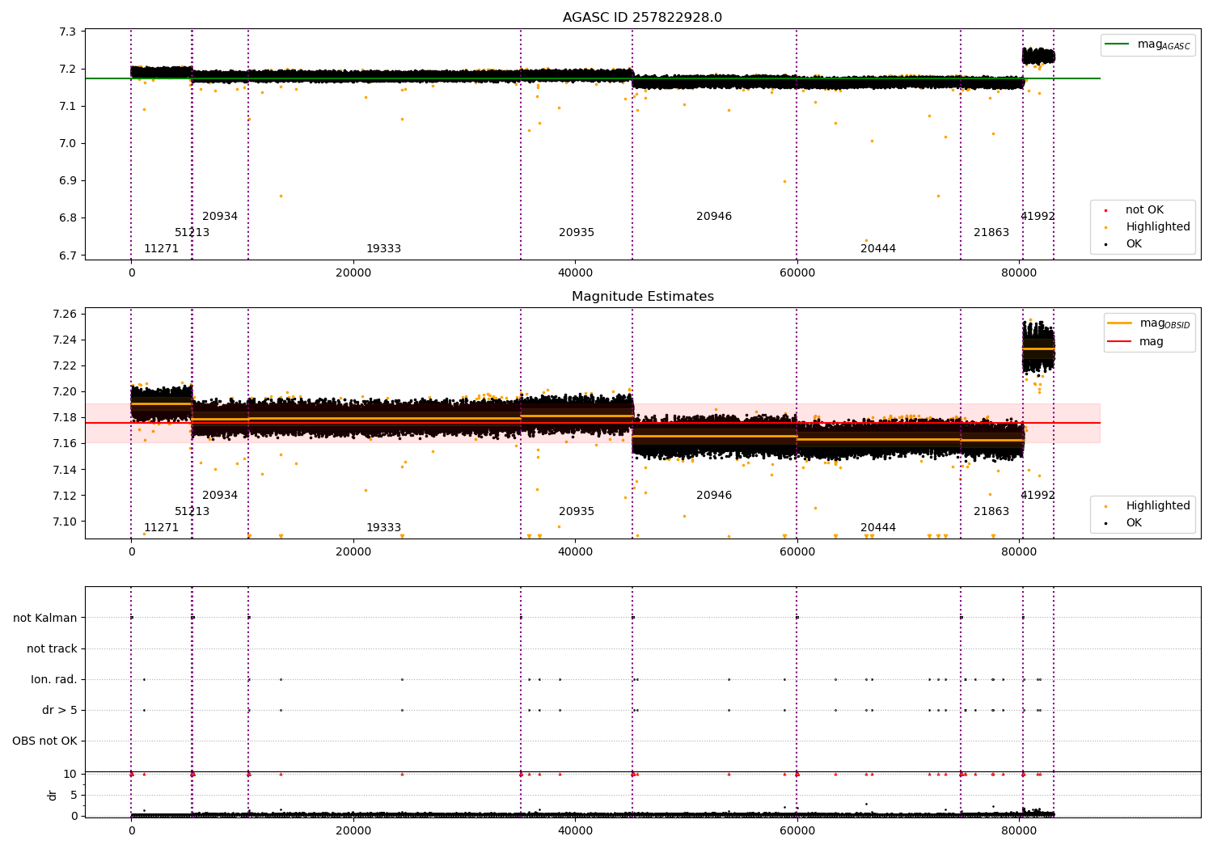This screenshot has width=1213, height=849.
Task: Click 11271 in Magnitude Estimates panel
Action: (x=162, y=528)
